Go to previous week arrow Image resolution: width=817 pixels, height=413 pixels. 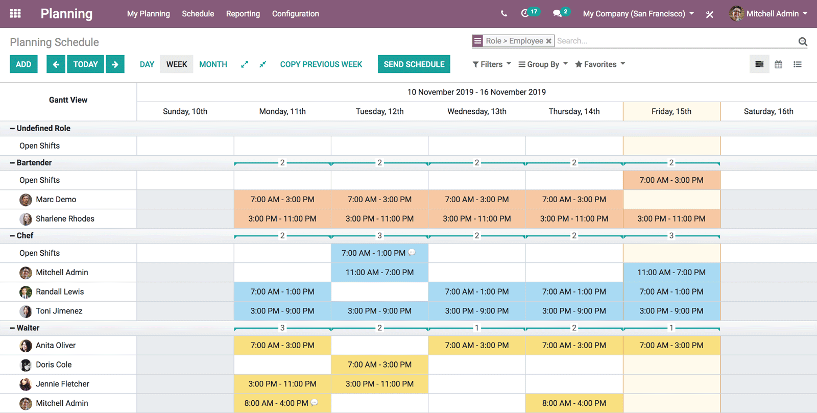click(56, 64)
